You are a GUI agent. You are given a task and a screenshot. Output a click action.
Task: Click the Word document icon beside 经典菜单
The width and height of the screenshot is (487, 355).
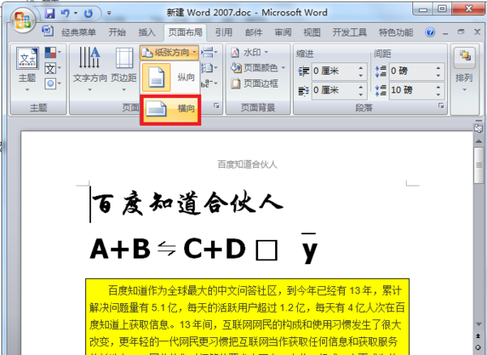pyautogui.click(x=48, y=32)
